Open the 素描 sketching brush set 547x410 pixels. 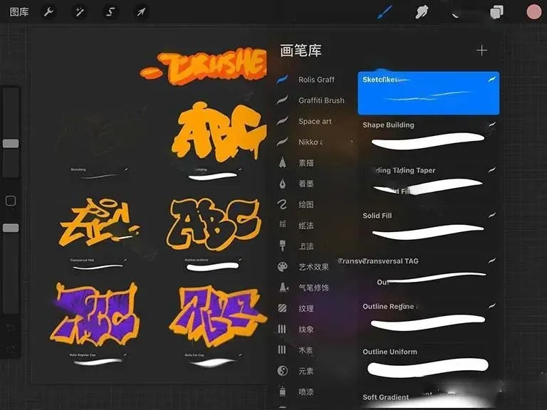point(306,163)
